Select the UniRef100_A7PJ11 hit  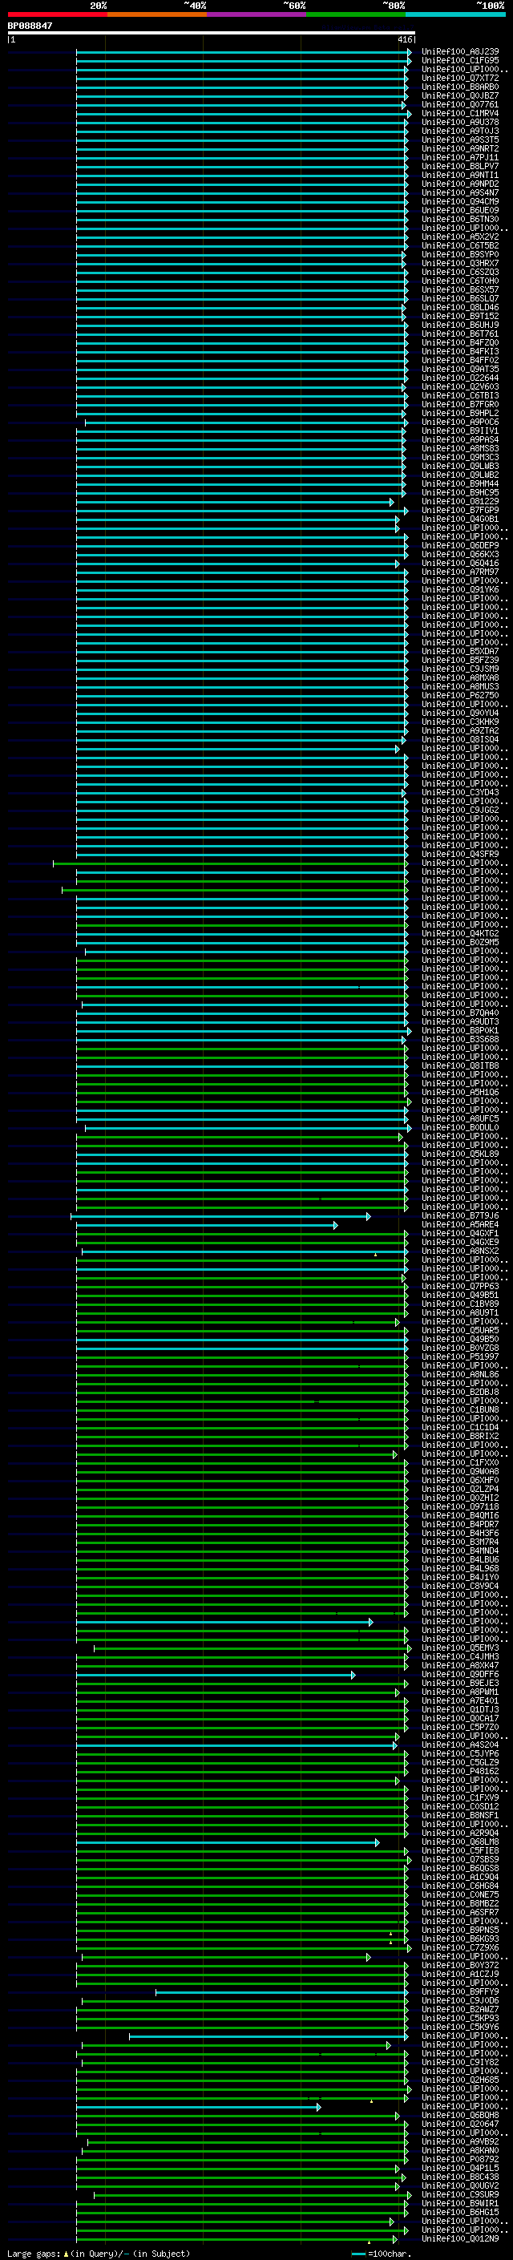[x=460, y=157]
